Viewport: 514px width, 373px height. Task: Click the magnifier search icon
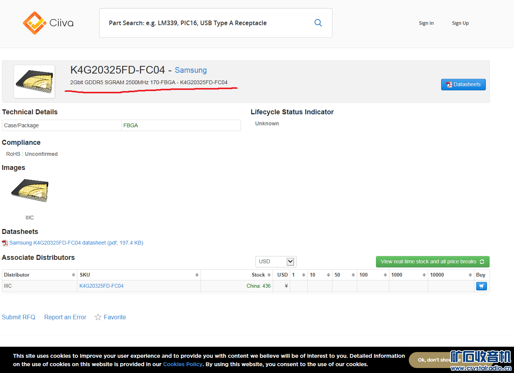pyautogui.click(x=318, y=23)
